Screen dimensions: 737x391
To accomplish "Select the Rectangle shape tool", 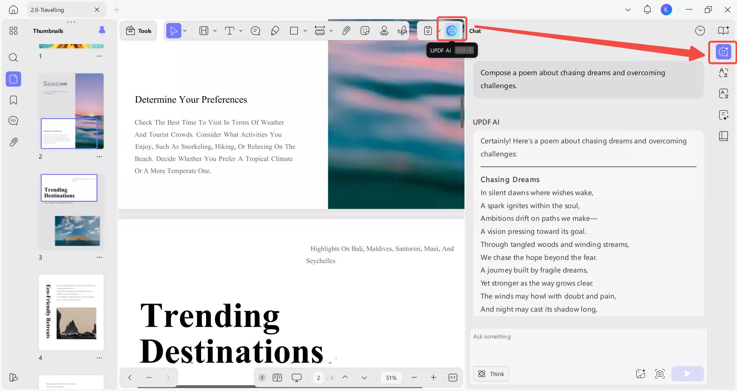I will pos(294,31).
